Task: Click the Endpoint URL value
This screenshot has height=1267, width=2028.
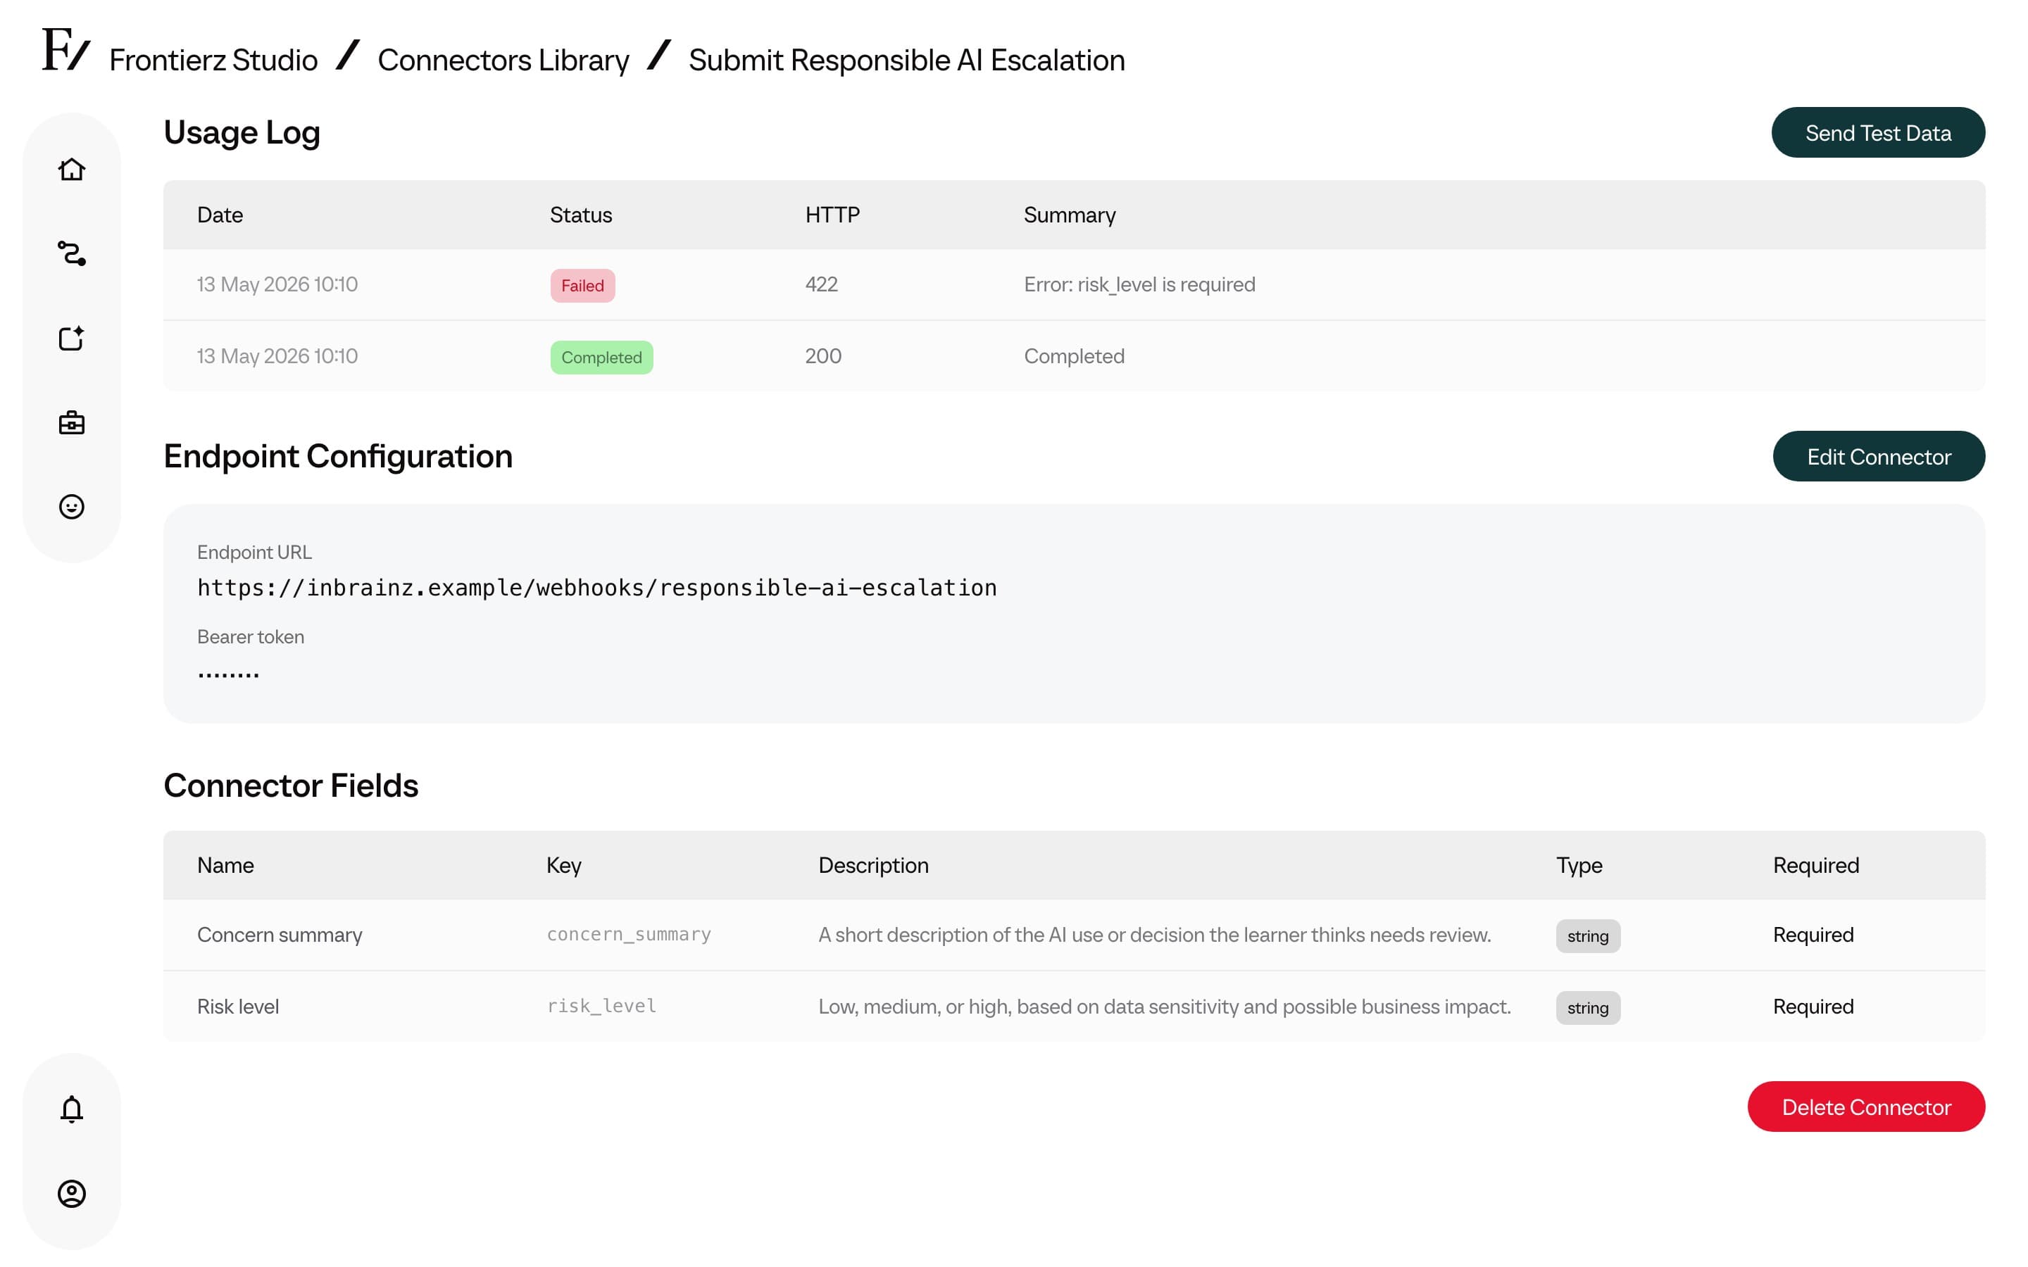Action: (x=596, y=588)
